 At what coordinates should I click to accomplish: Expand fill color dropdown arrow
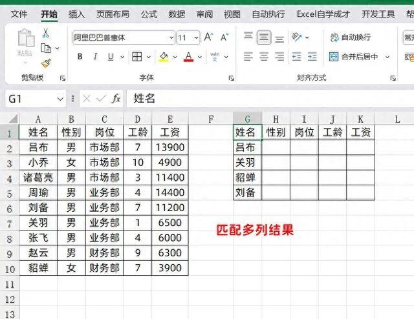[x=175, y=57]
